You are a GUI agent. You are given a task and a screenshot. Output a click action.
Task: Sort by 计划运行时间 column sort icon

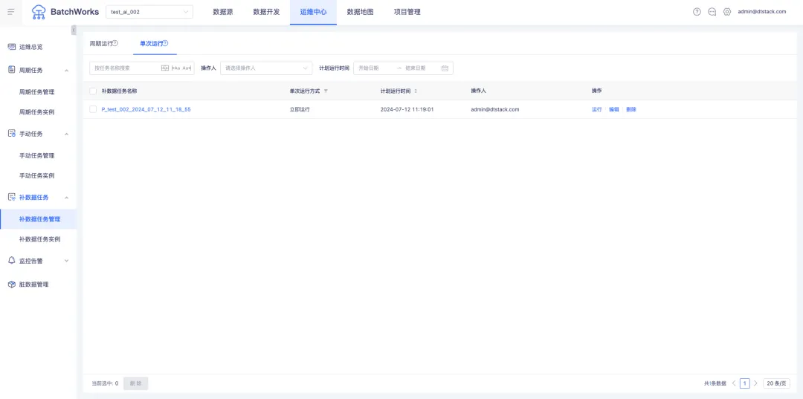[x=416, y=91]
